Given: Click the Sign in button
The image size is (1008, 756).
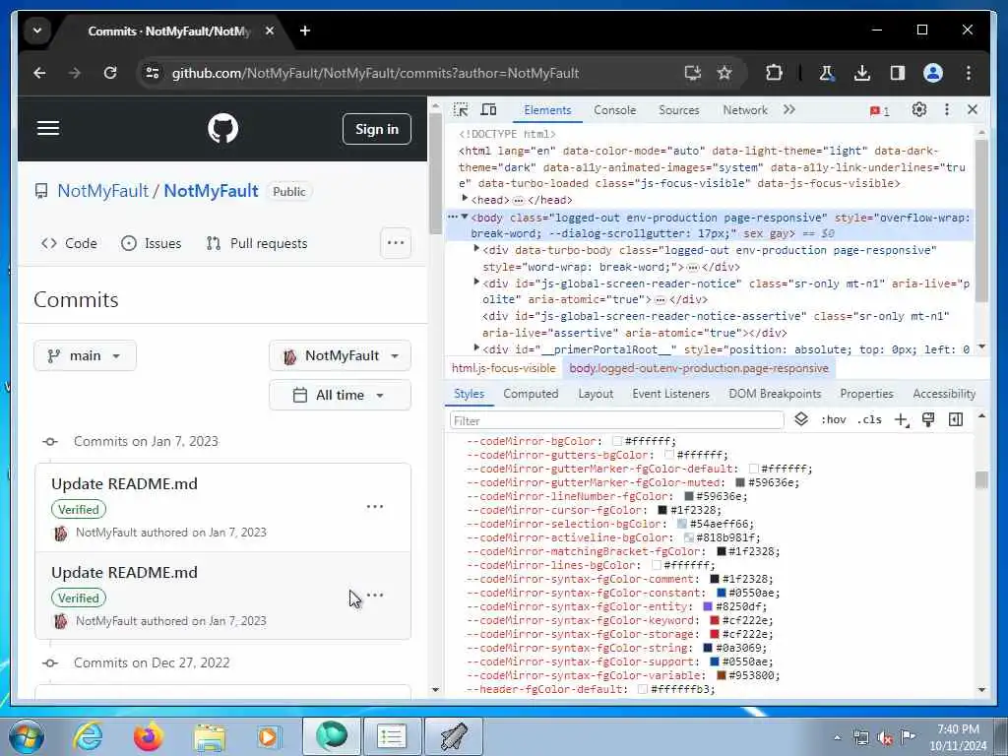Looking at the screenshot, I should [x=377, y=129].
